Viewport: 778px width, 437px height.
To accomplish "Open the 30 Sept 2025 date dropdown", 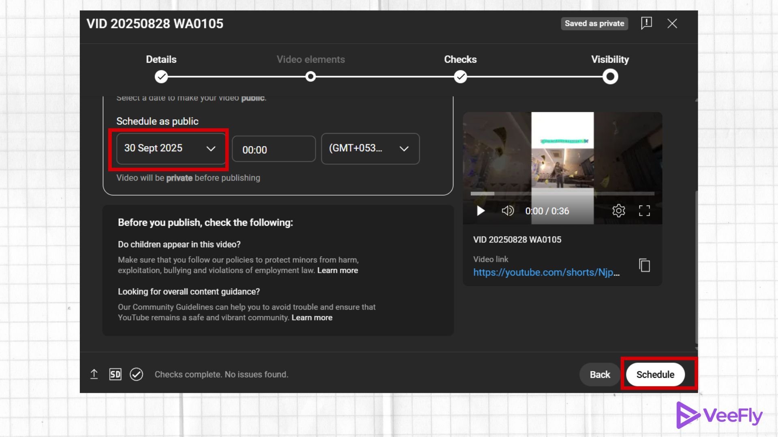I will point(170,148).
